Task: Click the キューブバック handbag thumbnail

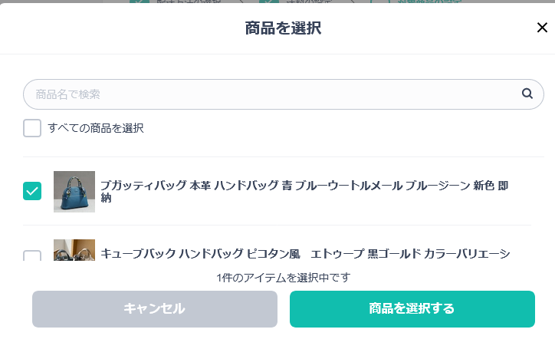Action: click(x=74, y=251)
